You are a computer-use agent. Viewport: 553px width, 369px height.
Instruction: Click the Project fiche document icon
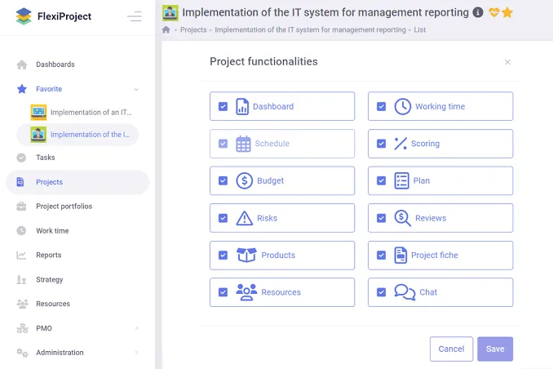(400, 255)
